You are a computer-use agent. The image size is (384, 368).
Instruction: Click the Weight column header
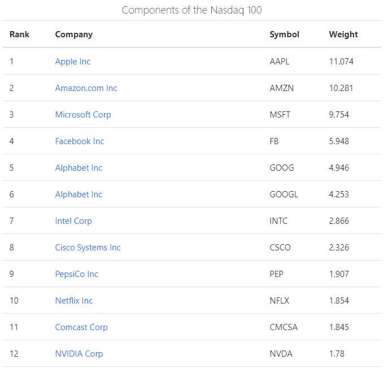point(343,34)
